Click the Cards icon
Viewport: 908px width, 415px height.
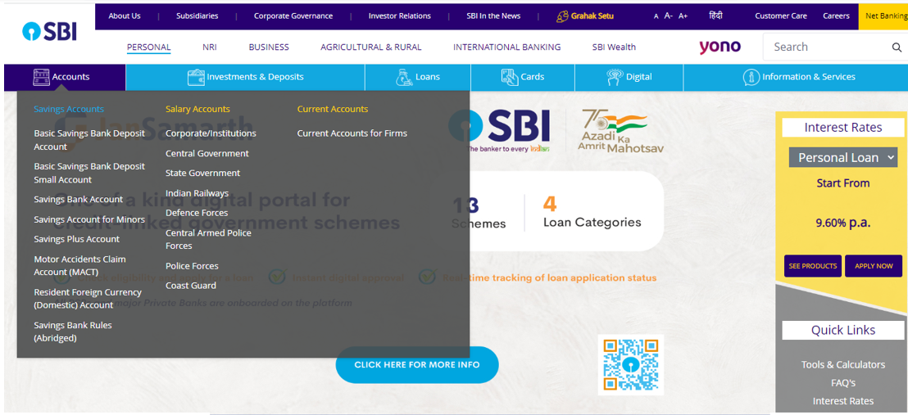pyautogui.click(x=510, y=76)
